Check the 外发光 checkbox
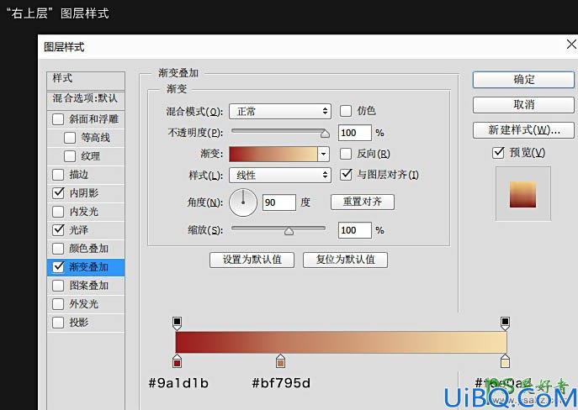 pyautogui.click(x=58, y=304)
